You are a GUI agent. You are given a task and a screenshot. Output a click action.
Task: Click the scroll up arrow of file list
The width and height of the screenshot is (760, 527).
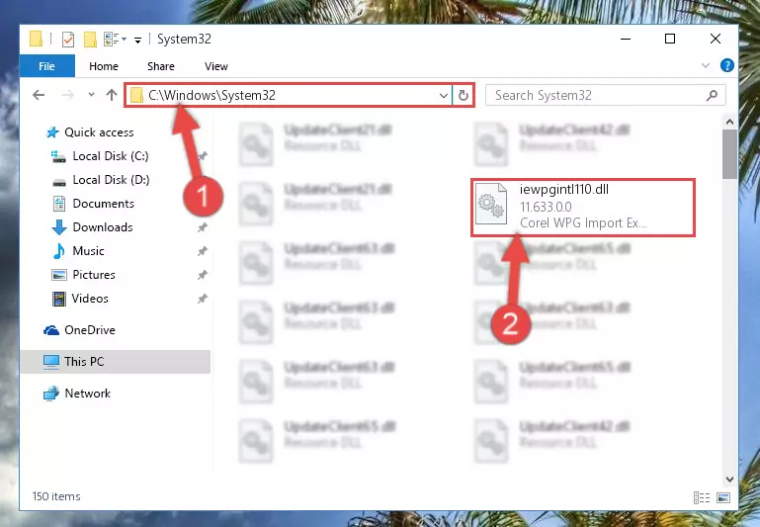coord(729,123)
